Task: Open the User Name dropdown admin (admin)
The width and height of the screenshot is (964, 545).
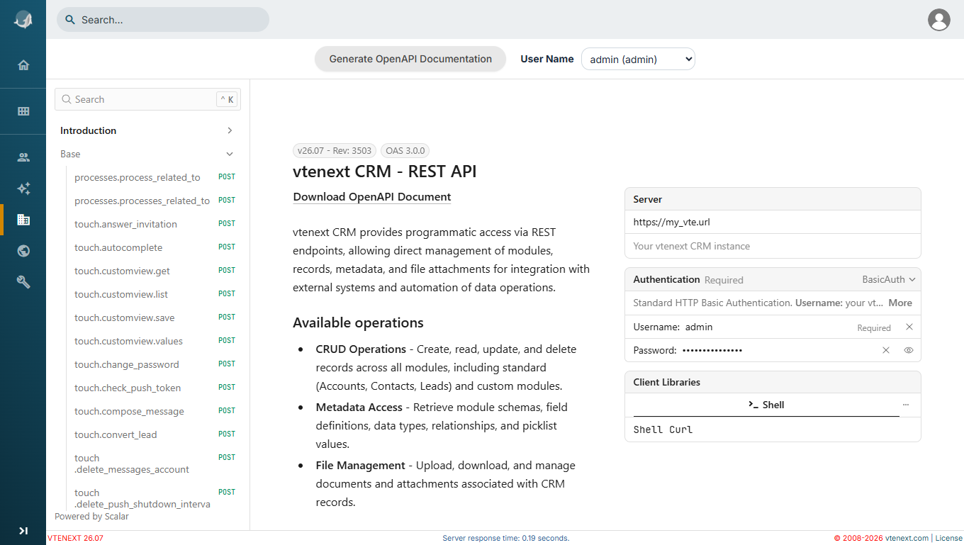Action: pyautogui.click(x=638, y=60)
